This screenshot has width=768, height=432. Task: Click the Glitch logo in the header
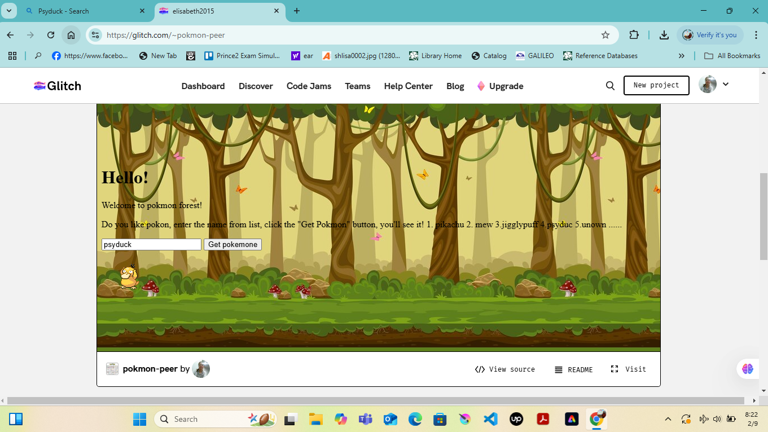pyautogui.click(x=58, y=86)
